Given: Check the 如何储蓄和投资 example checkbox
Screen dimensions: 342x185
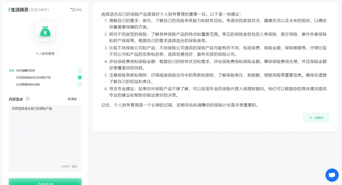Looking at the screenshot, I should tap(80, 70).
